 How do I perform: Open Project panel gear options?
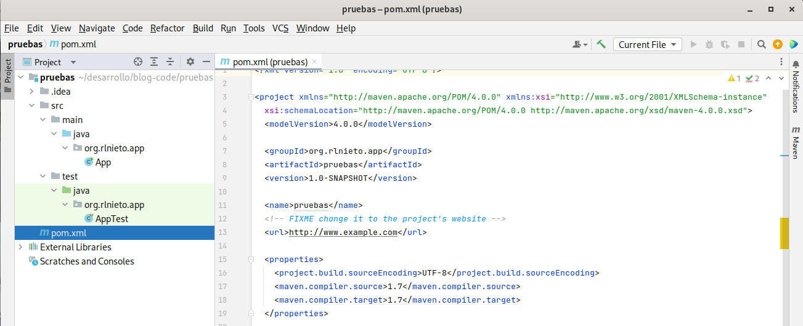[x=190, y=62]
